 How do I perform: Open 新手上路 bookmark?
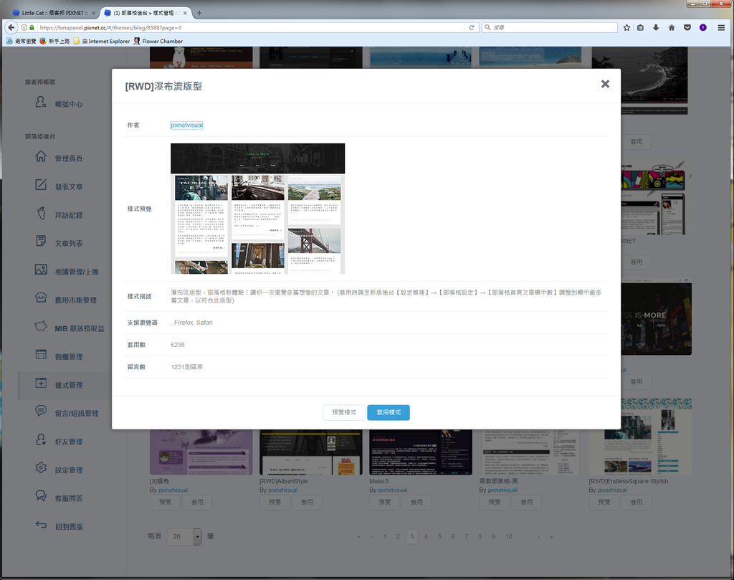point(54,41)
